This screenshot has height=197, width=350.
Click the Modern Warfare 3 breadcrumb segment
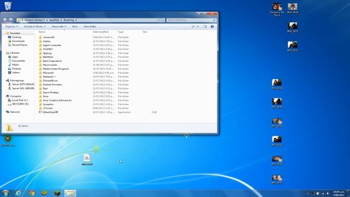pyautogui.click(x=34, y=20)
